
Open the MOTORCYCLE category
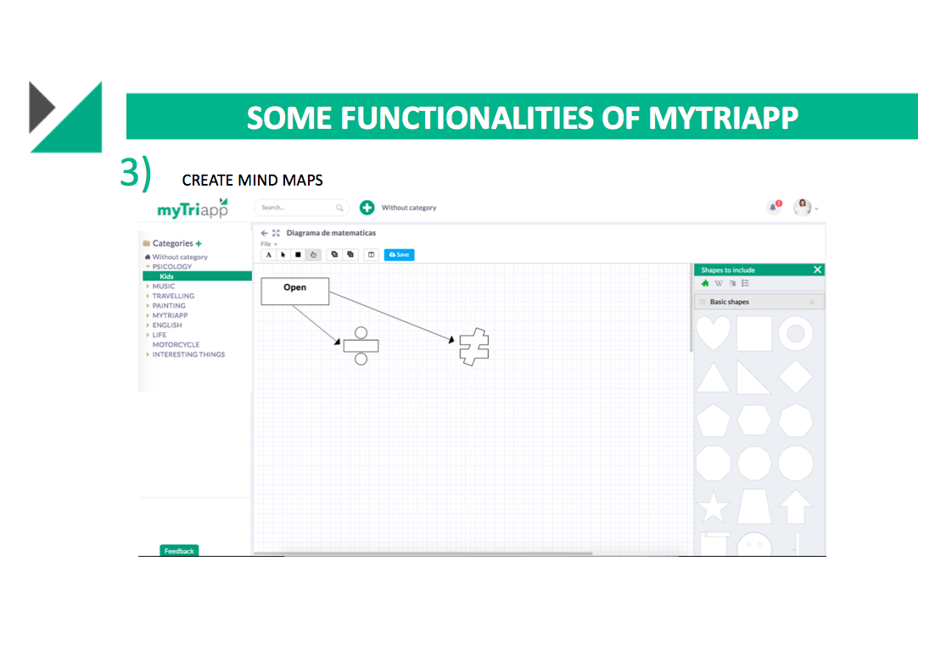tap(176, 345)
